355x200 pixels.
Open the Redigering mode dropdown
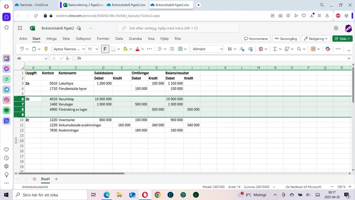[316, 39]
